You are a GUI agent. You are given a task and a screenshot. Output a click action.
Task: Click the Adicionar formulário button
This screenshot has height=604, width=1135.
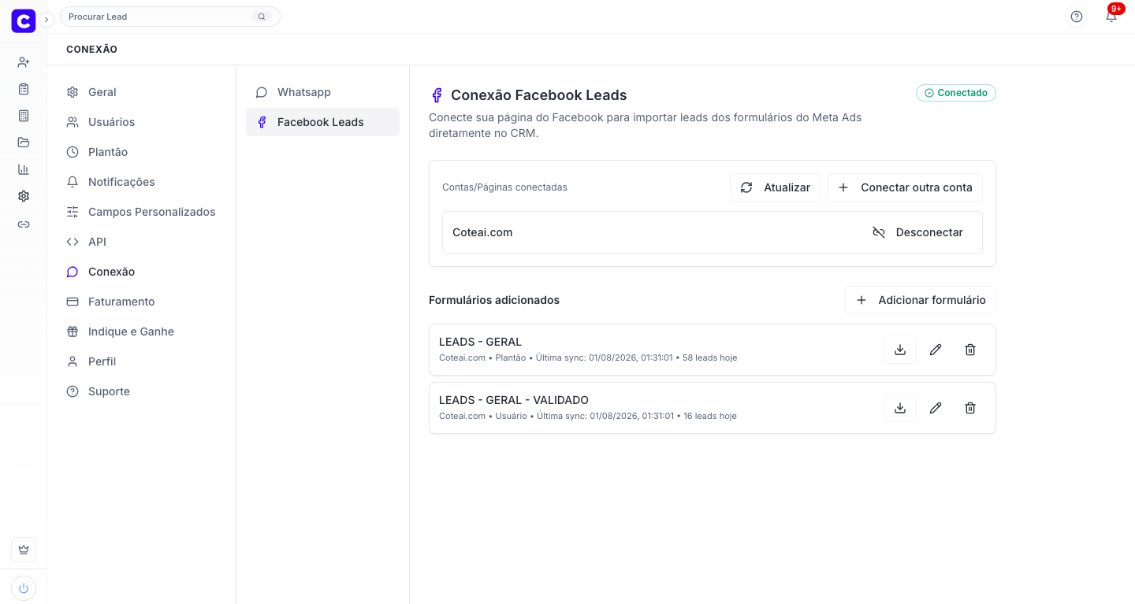click(921, 300)
